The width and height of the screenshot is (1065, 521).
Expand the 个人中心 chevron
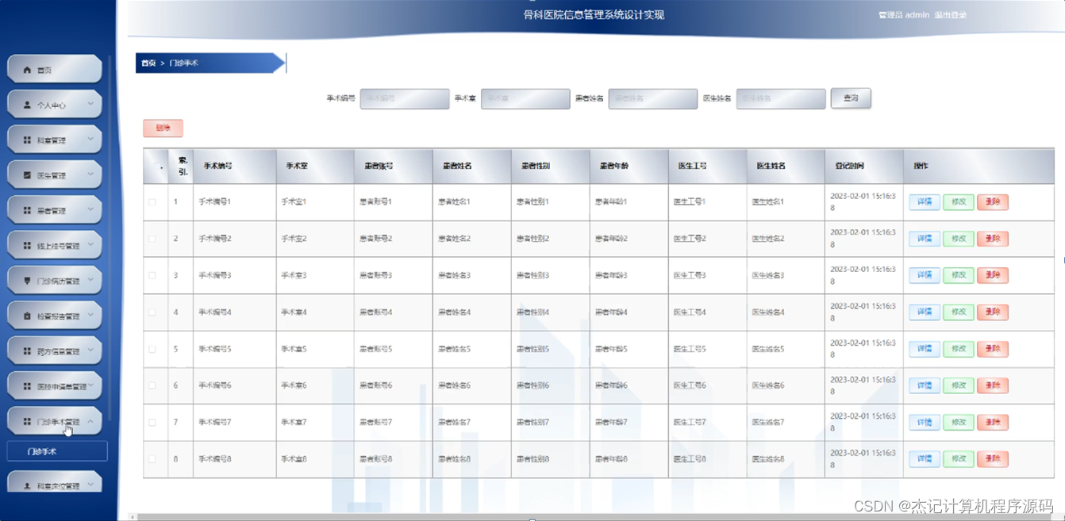click(90, 104)
